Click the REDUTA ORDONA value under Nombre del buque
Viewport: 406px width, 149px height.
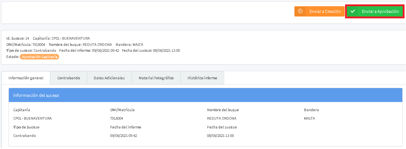coord(222,119)
